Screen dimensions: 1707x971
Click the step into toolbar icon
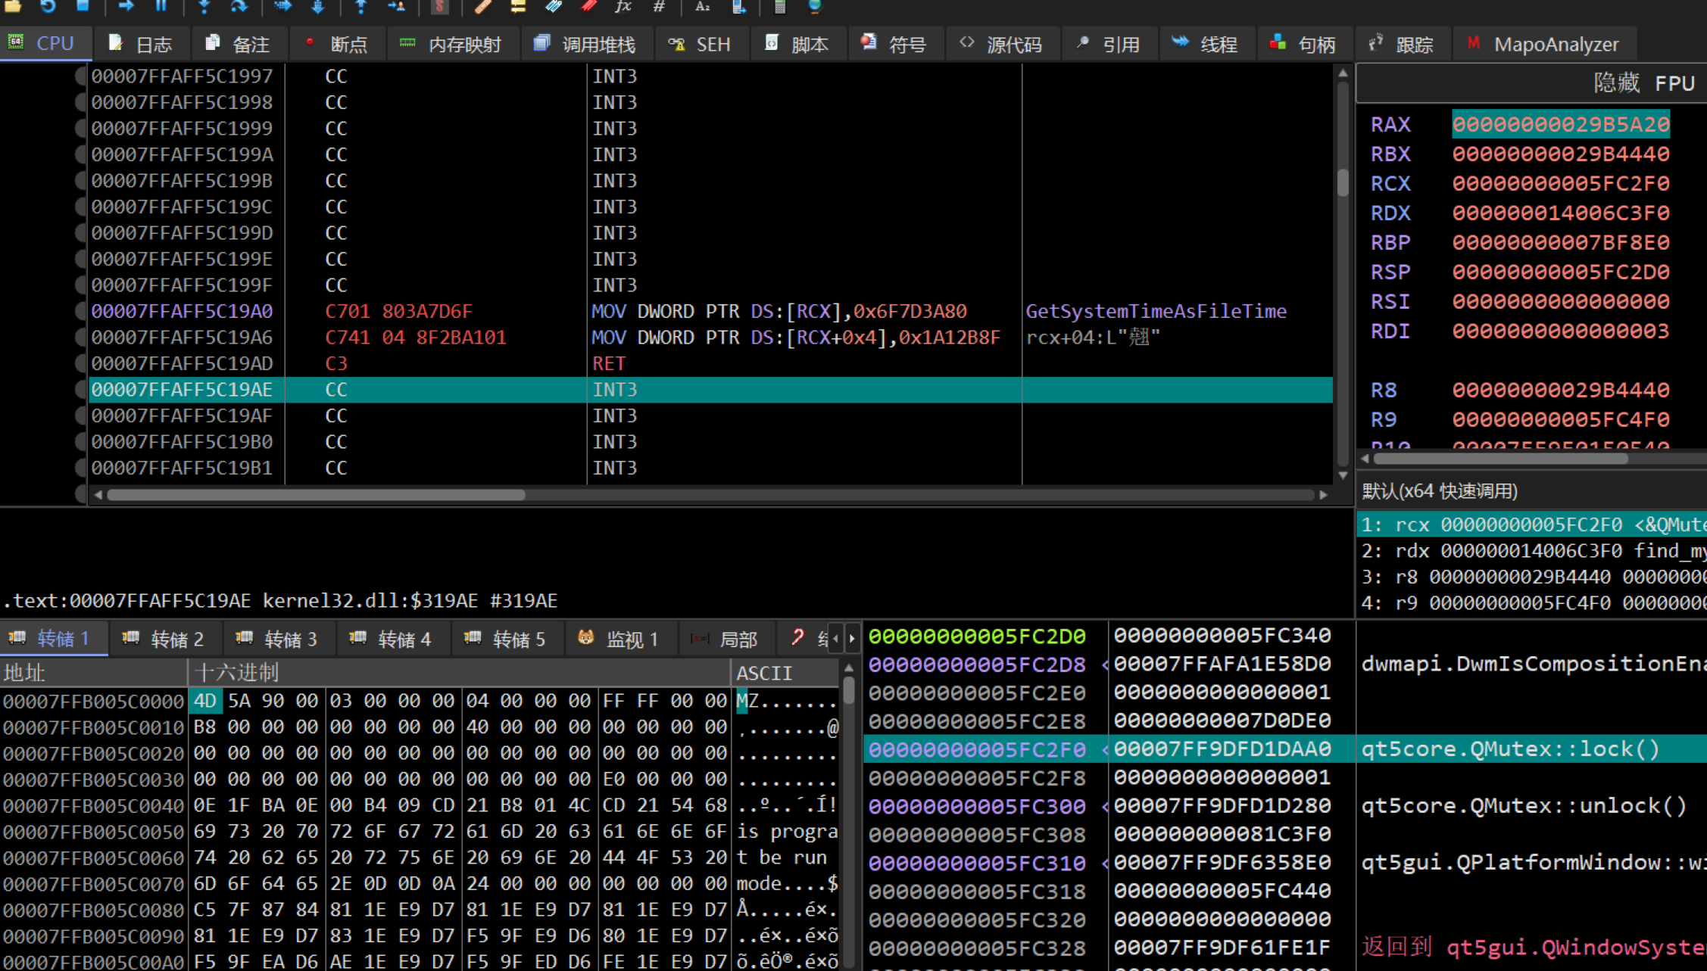(x=204, y=6)
